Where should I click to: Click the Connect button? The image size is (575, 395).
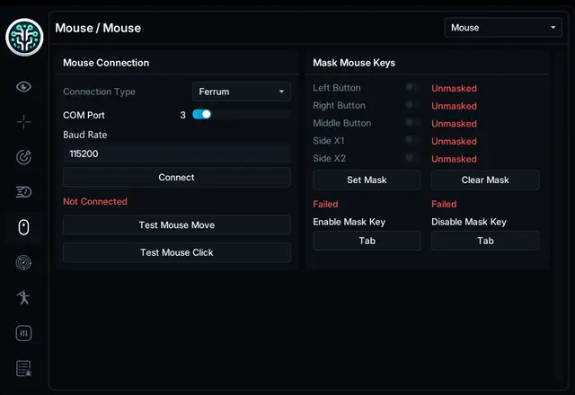(x=177, y=178)
